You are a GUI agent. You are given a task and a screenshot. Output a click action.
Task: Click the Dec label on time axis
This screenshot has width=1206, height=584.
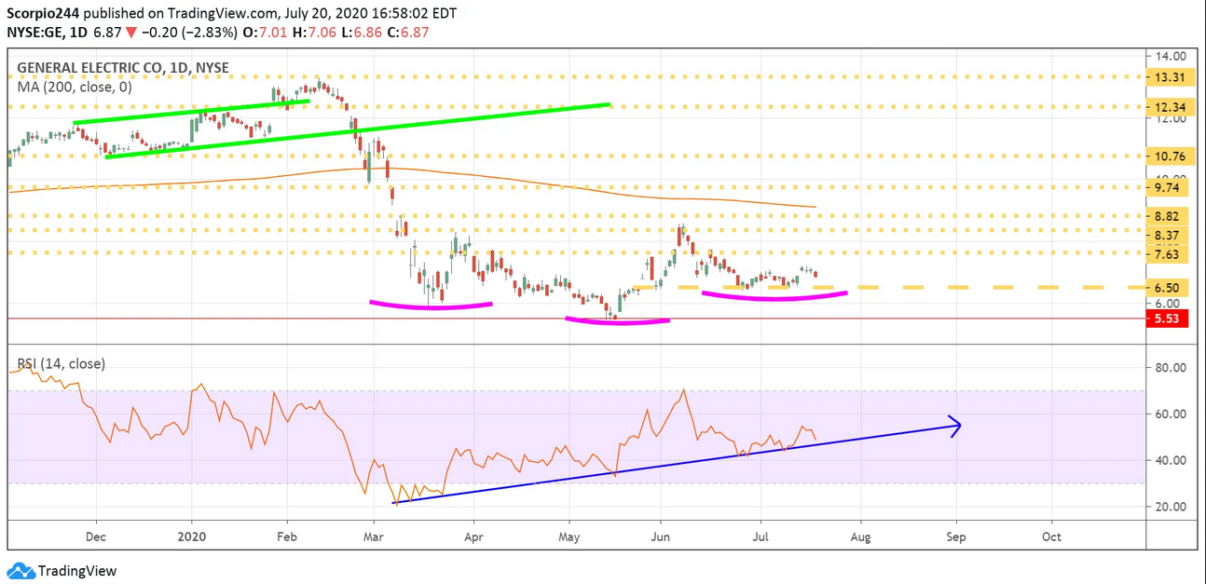pos(96,536)
